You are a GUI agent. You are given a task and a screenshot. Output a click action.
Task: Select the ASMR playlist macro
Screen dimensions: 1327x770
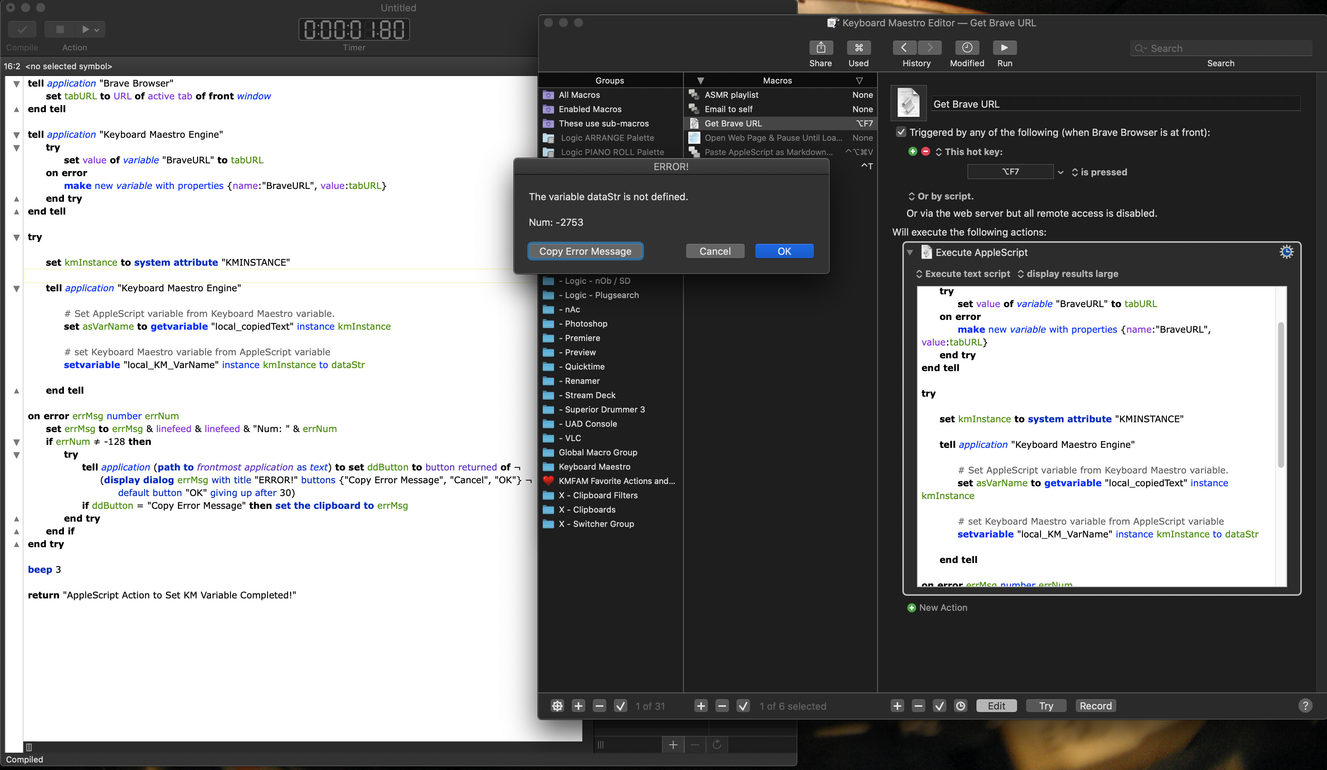[x=780, y=95]
